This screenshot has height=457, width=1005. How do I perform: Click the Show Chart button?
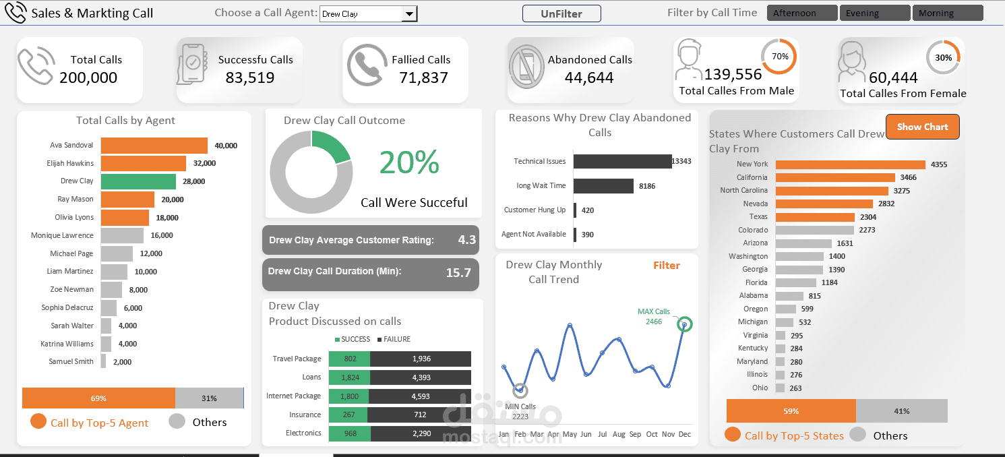coord(922,127)
